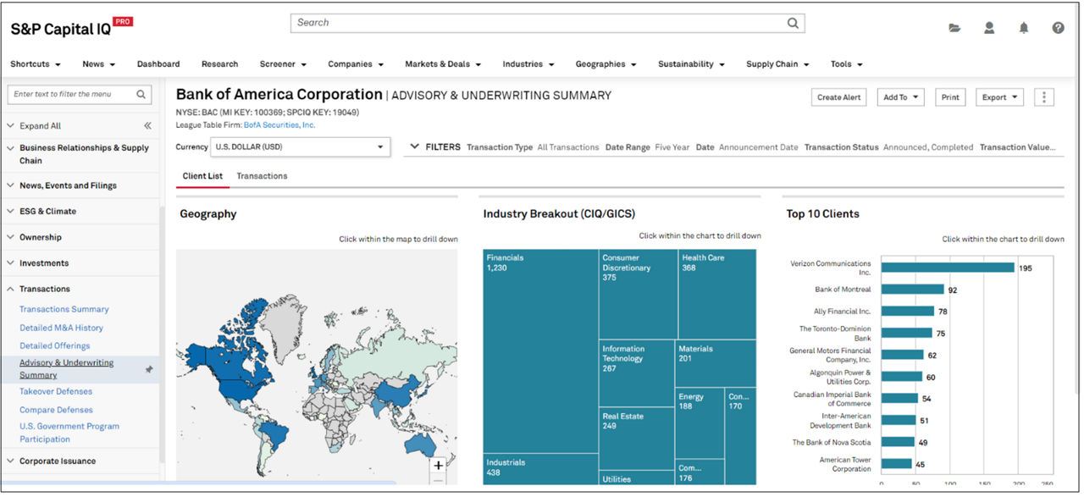Open the user profile icon
Screen dimensions: 1084x497
click(989, 28)
